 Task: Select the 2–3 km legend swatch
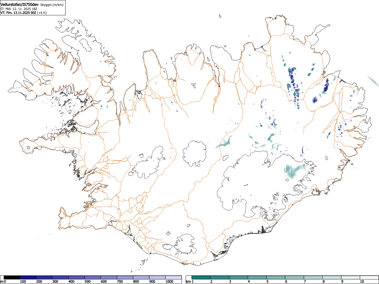click(x=220, y=277)
